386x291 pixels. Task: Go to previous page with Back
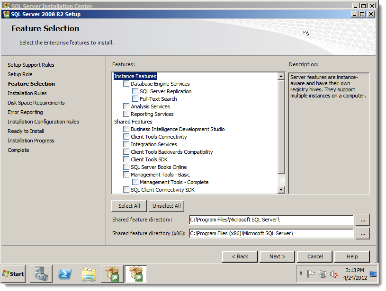(240, 256)
